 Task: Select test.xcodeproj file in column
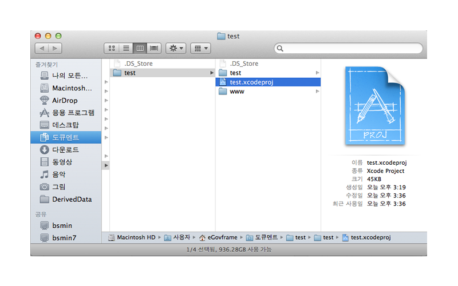(251, 82)
